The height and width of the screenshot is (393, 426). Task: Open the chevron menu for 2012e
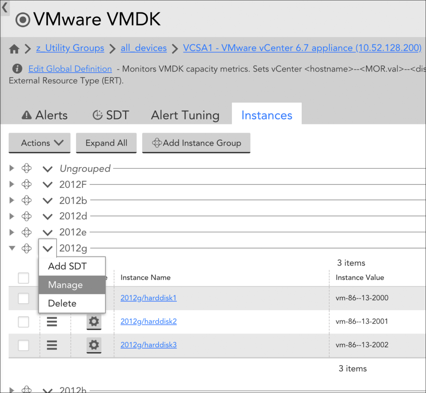click(48, 232)
